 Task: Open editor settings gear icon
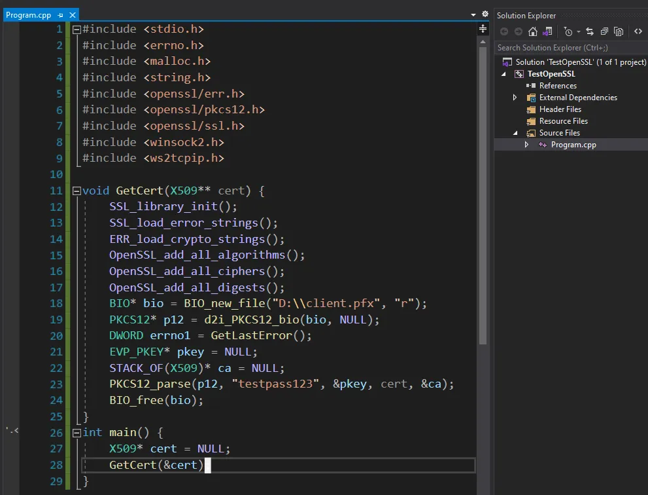pyautogui.click(x=485, y=14)
